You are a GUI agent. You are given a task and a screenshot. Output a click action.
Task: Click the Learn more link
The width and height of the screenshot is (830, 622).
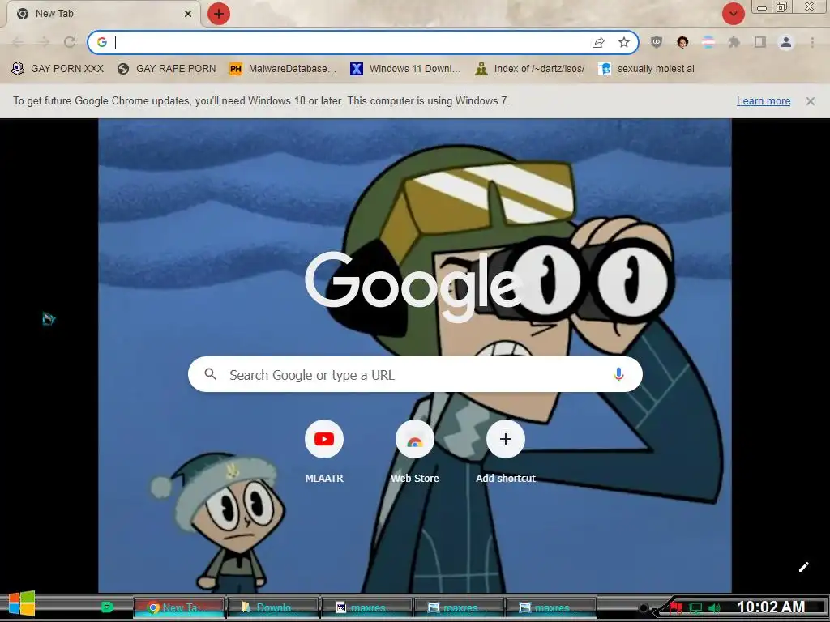tap(764, 101)
